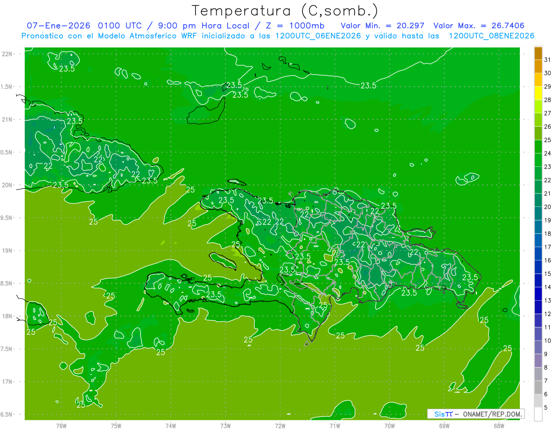Click the '69W' longitude axis label

[444, 426]
